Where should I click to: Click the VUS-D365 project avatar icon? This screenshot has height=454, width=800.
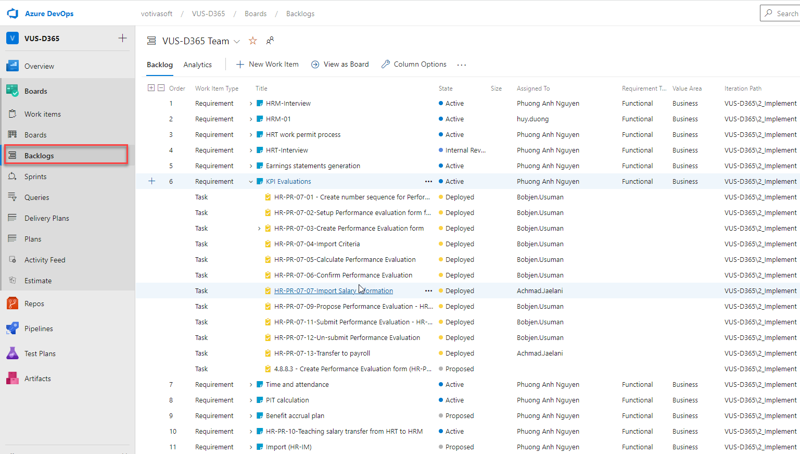12,39
